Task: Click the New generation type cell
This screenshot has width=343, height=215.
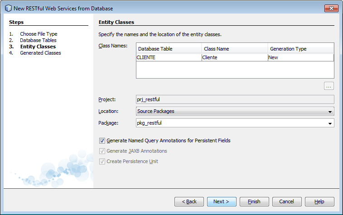Action: click(x=300, y=57)
